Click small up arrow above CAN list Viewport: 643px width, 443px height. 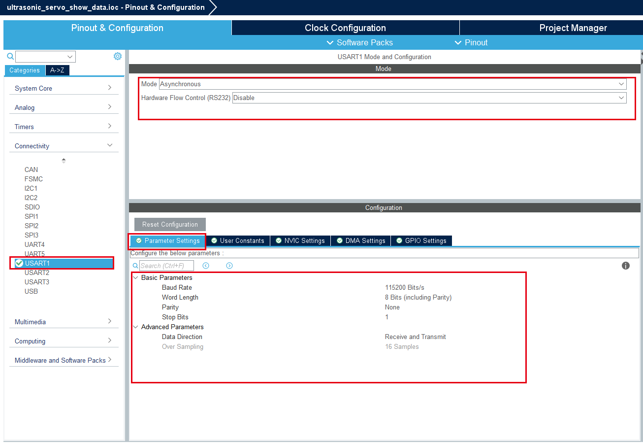(x=64, y=160)
